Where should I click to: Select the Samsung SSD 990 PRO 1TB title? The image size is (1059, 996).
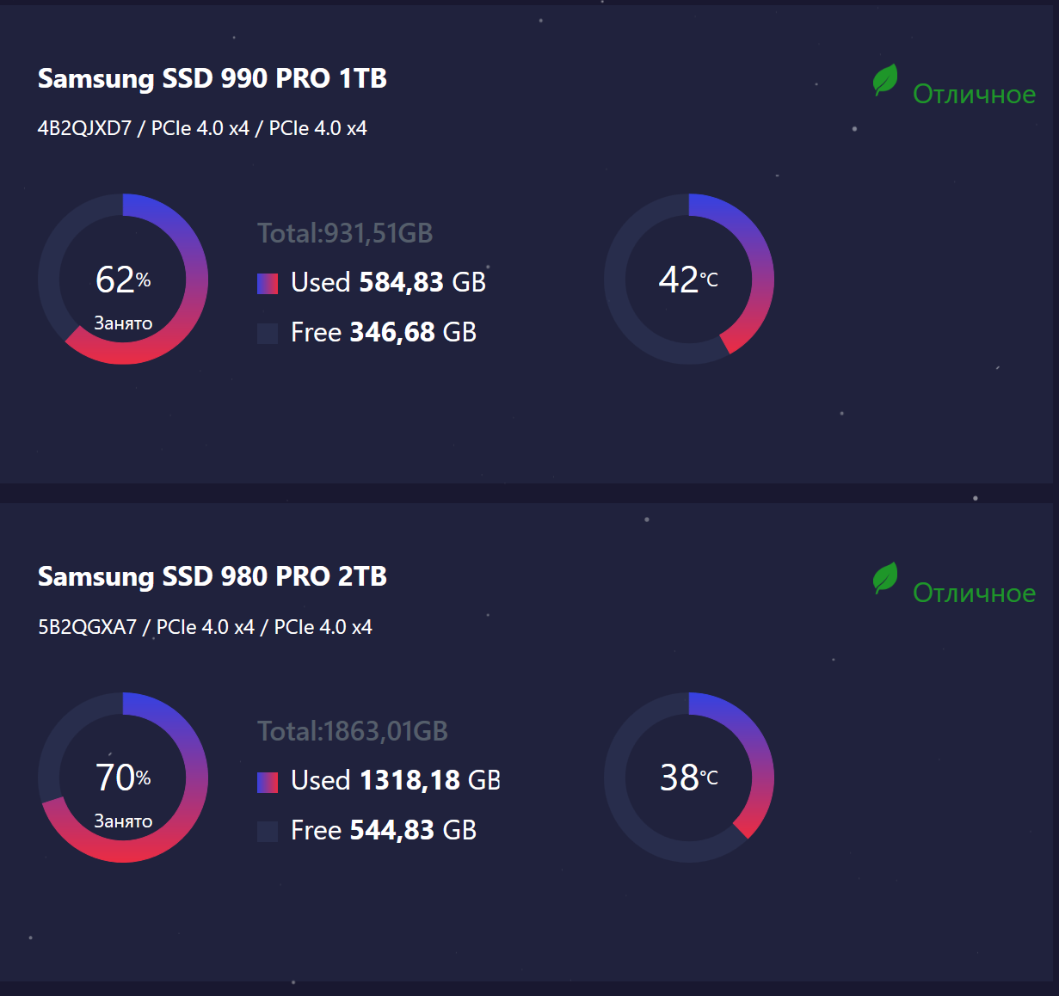pos(212,78)
